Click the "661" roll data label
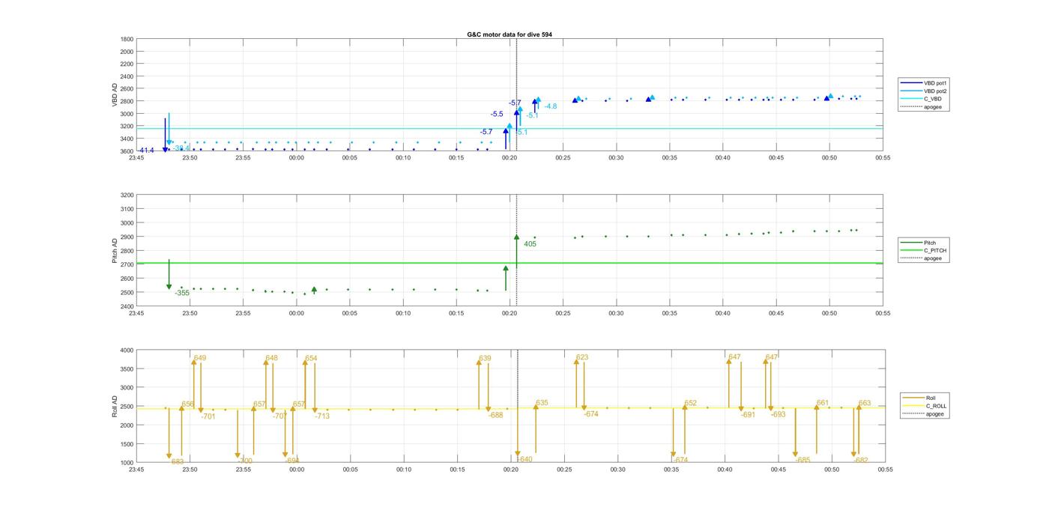The image size is (1049, 519). pyautogui.click(x=823, y=403)
